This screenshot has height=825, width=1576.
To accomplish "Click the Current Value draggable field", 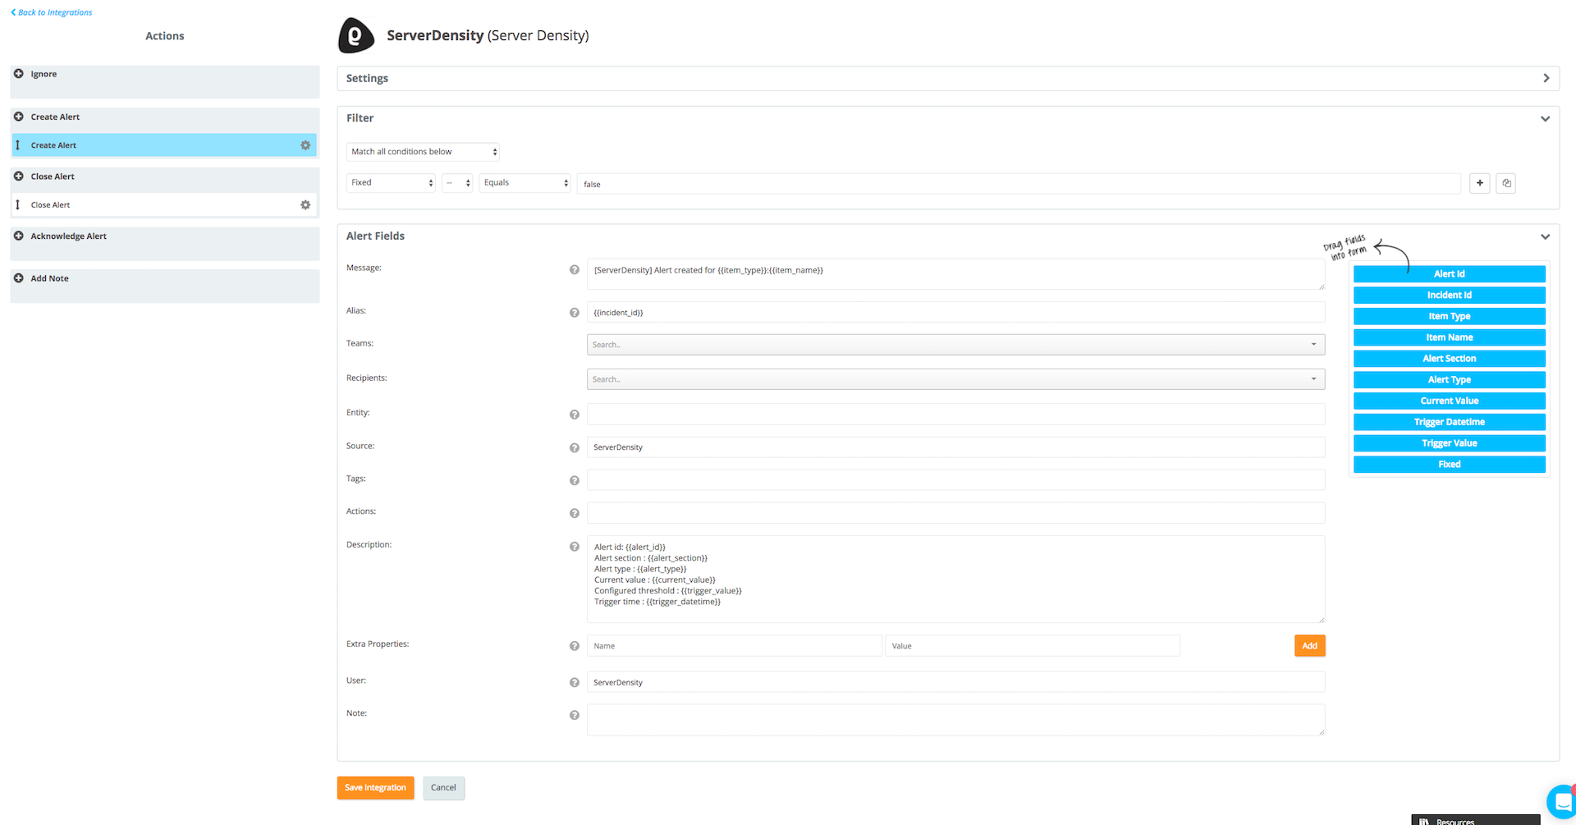I will [x=1449, y=401].
